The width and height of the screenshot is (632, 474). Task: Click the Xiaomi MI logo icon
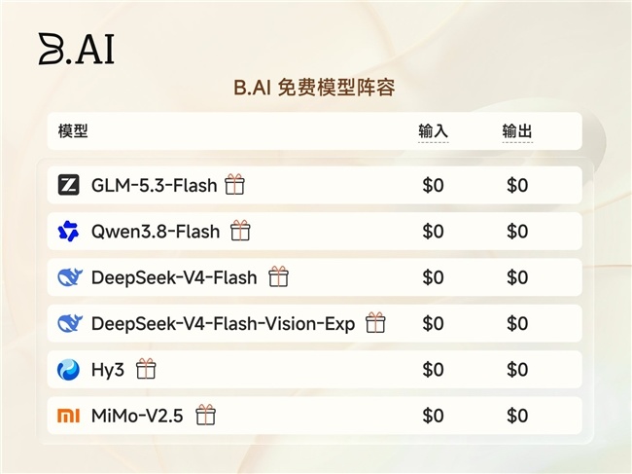[x=68, y=416]
